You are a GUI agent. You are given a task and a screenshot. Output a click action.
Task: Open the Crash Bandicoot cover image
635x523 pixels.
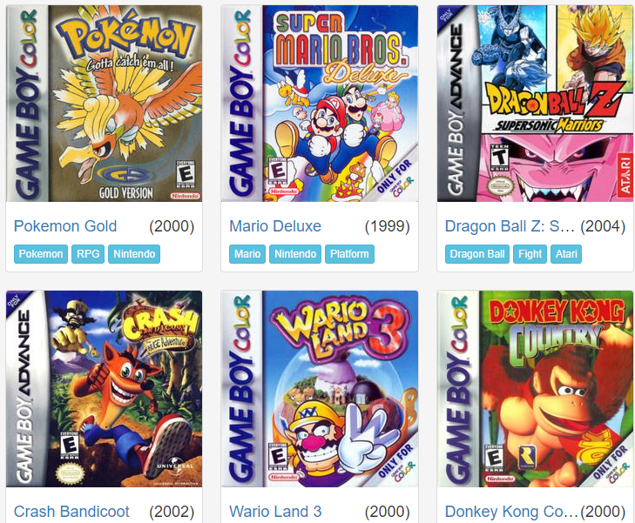click(104, 389)
